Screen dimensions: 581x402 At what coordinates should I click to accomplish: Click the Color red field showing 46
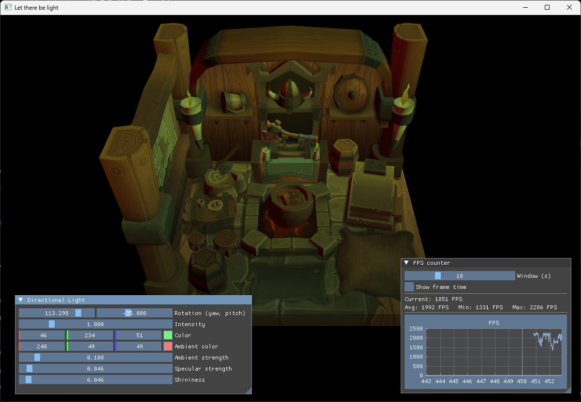(x=42, y=335)
